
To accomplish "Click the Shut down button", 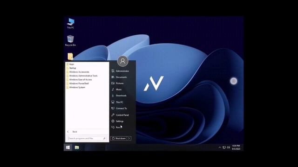I will (x=119, y=139).
